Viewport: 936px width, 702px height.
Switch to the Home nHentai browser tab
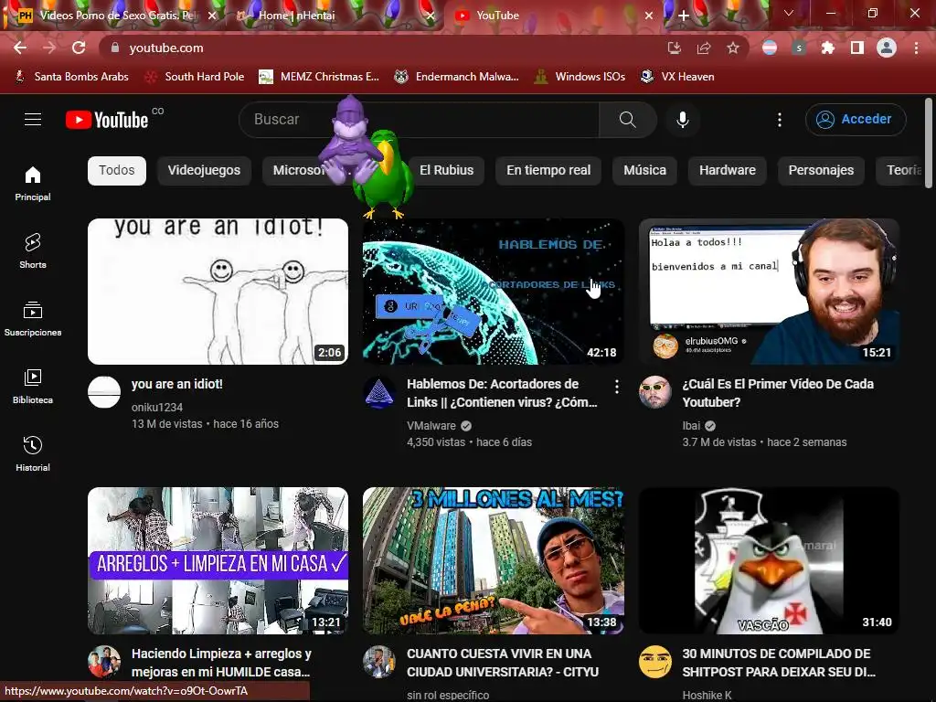tap(335, 16)
